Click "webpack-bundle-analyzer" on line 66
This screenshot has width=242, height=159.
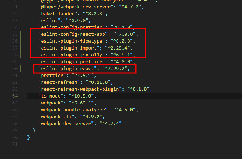click(73, 110)
